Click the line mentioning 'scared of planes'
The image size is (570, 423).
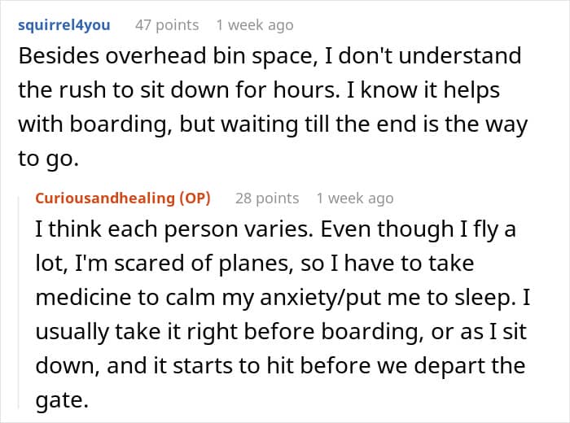[x=254, y=264]
